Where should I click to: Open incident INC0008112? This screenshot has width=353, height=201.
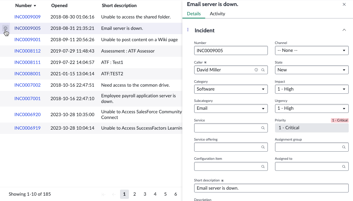coord(27,51)
